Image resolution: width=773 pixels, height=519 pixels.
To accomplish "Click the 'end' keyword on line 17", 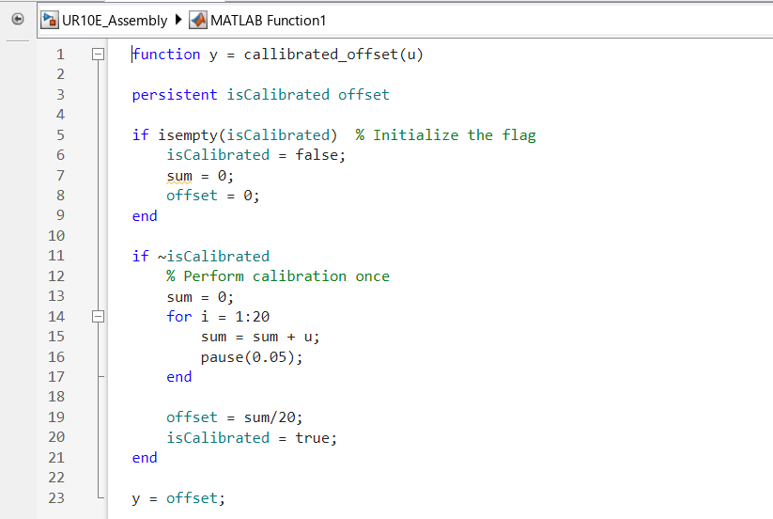I will point(179,377).
